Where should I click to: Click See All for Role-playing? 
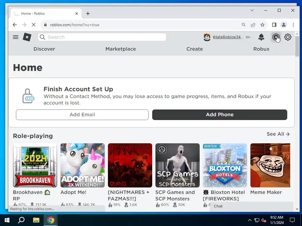pyautogui.click(x=278, y=134)
